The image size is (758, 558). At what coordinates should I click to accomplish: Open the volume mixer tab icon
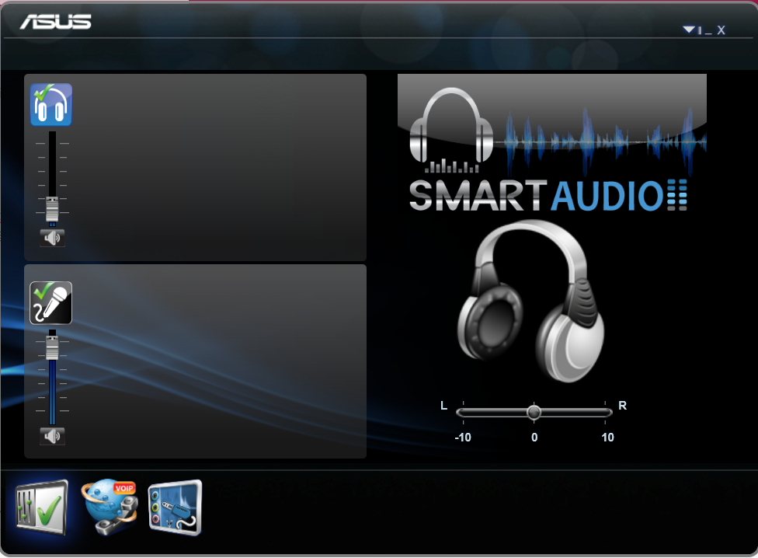[x=40, y=507]
